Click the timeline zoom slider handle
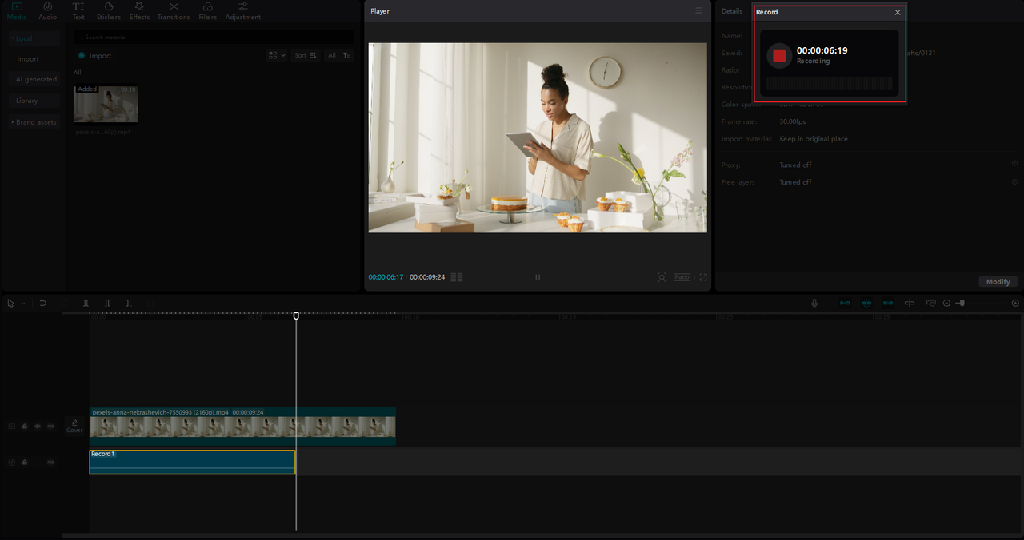Image resolution: width=1024 pixels, height=540 pixels. [962, 303]
